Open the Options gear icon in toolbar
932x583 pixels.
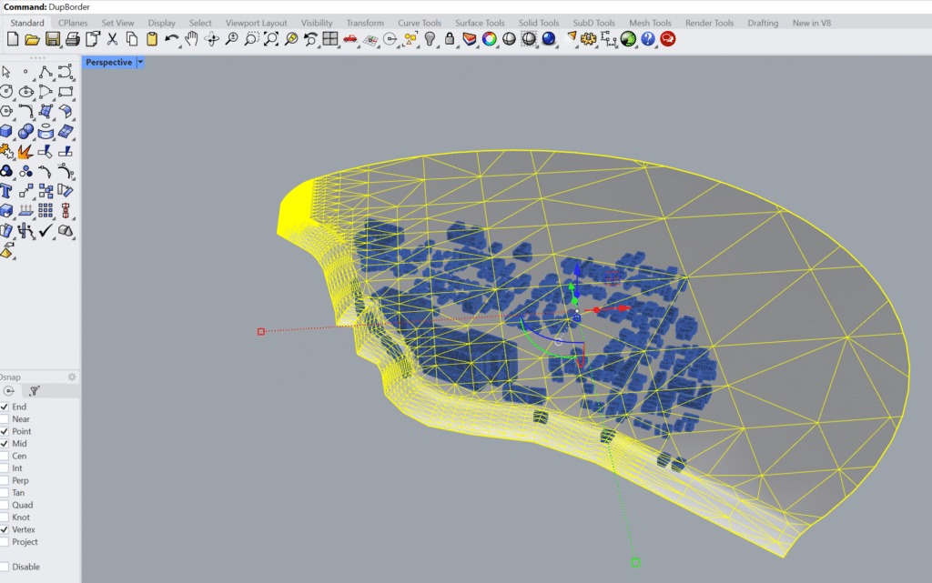(x=588, y=38)
